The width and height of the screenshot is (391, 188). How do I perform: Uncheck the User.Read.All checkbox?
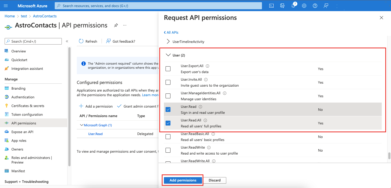click(x=168, y=123)
